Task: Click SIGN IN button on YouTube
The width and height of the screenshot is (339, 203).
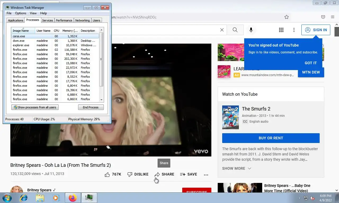Action: click(316, 30)
